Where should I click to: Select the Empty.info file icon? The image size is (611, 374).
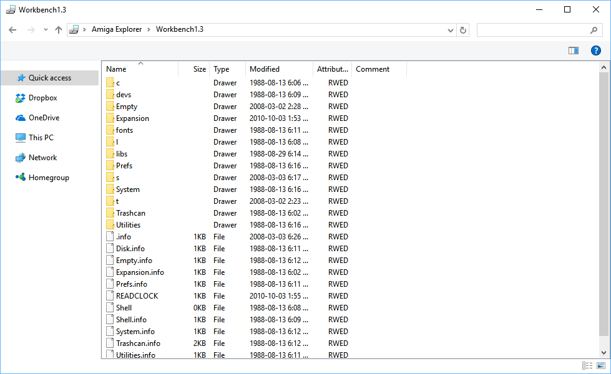110,261
